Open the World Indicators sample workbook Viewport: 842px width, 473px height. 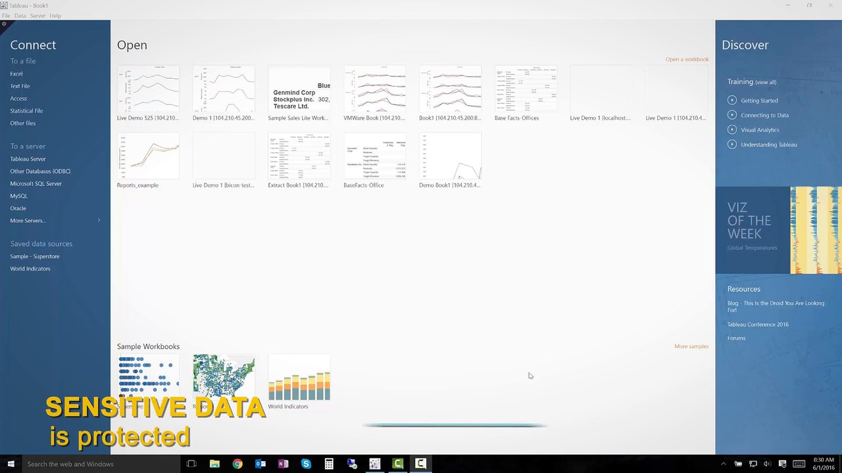[299, 382]
